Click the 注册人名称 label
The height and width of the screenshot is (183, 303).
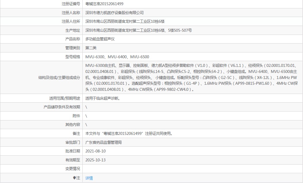71,13
